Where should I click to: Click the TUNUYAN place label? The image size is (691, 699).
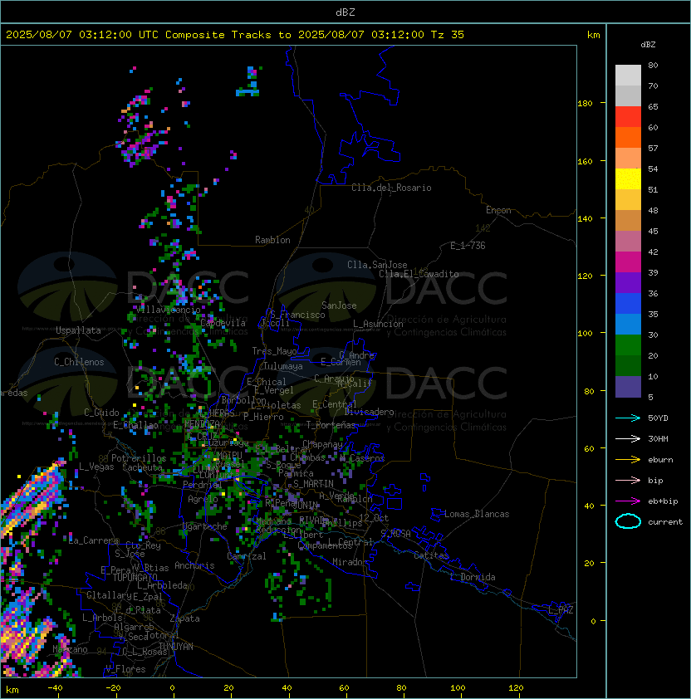[176, 647]
